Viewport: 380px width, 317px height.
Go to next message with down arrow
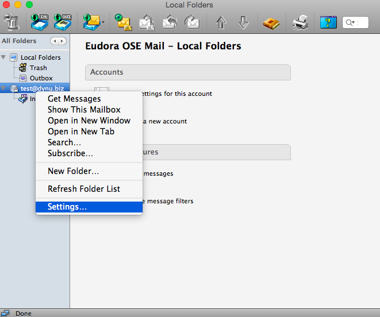click(x=244, y=22)
